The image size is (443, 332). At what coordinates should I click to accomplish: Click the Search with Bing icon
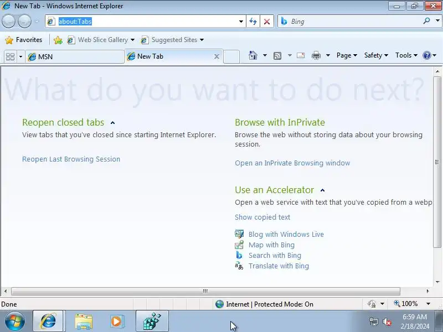coord(239,255)
